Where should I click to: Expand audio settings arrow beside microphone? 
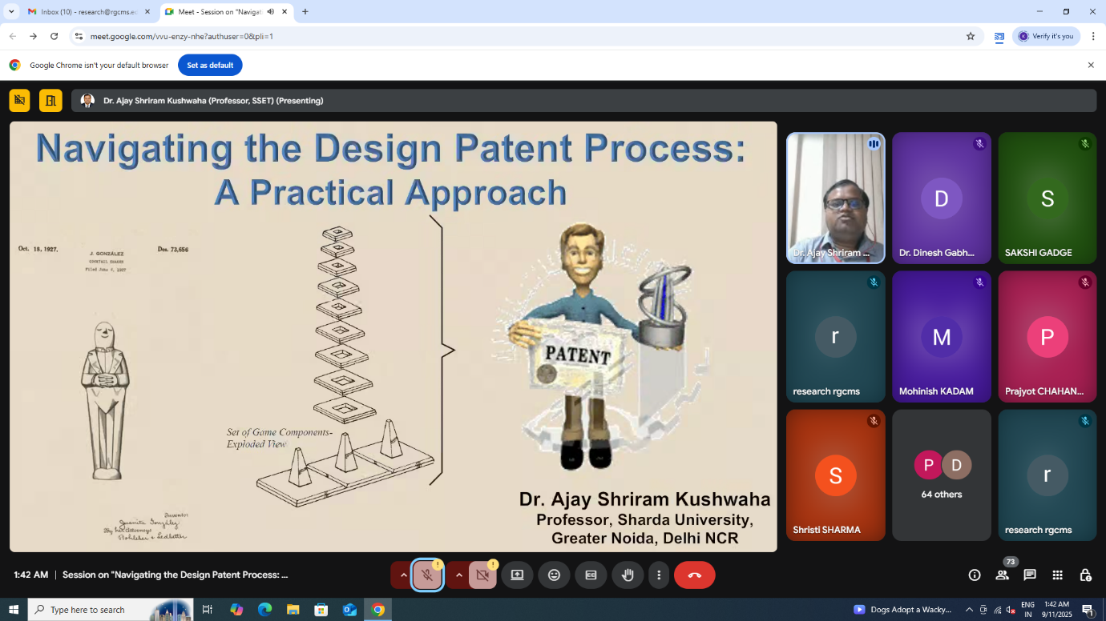[x=403, y=575]
